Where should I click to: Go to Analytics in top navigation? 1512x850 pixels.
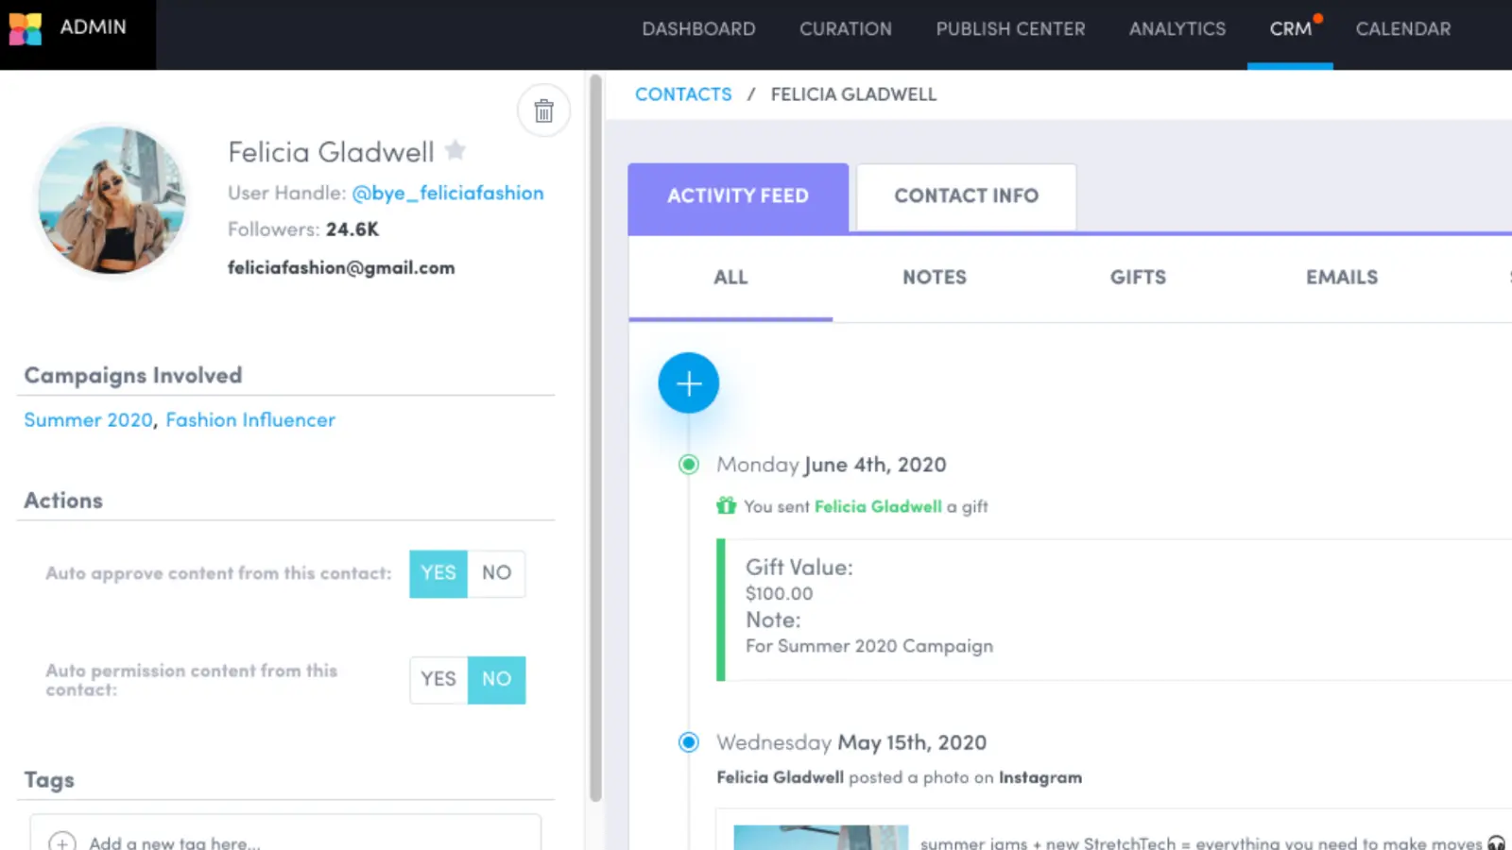1177,29
